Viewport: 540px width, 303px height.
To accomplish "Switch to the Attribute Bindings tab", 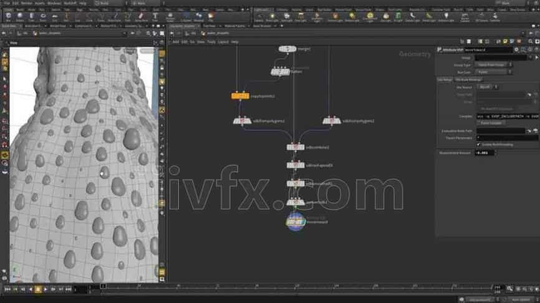I will (468, 80).
